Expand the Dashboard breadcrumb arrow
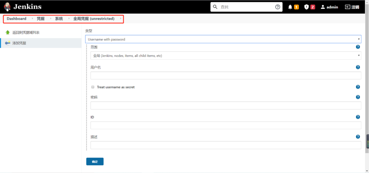Image resolution: width=369 pixels, height=173 pixels. (32, 18)
